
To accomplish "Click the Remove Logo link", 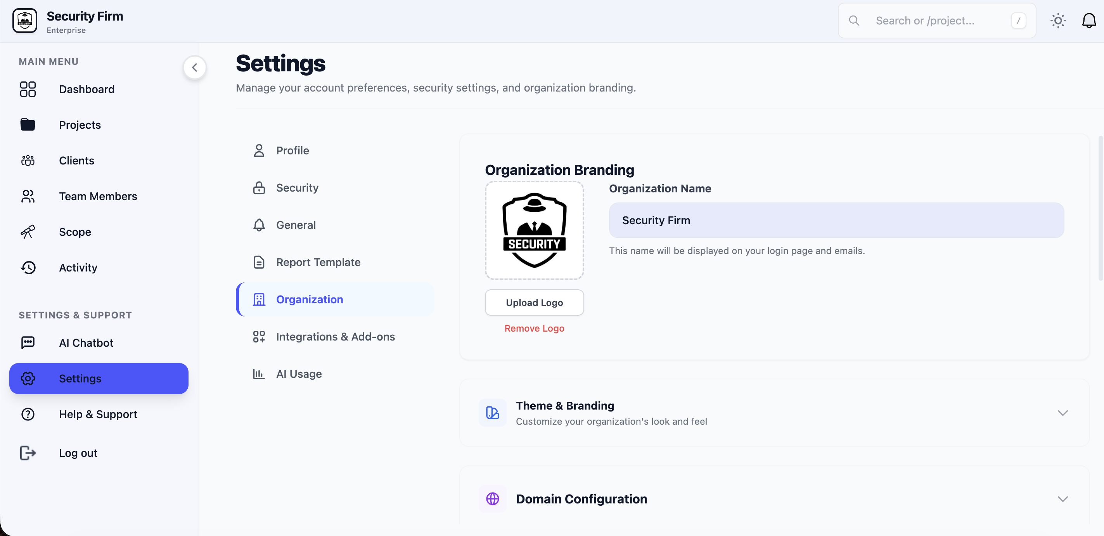I will (534, 328).
